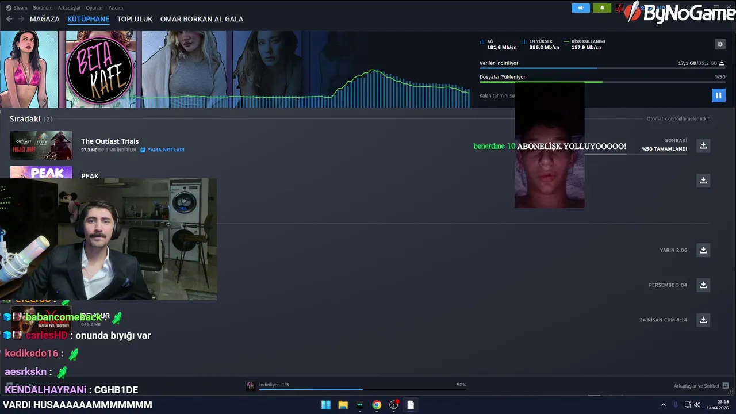Click the Veriler İndiriliyor blue progress bar
736x414 pixels.
(602, 68)
